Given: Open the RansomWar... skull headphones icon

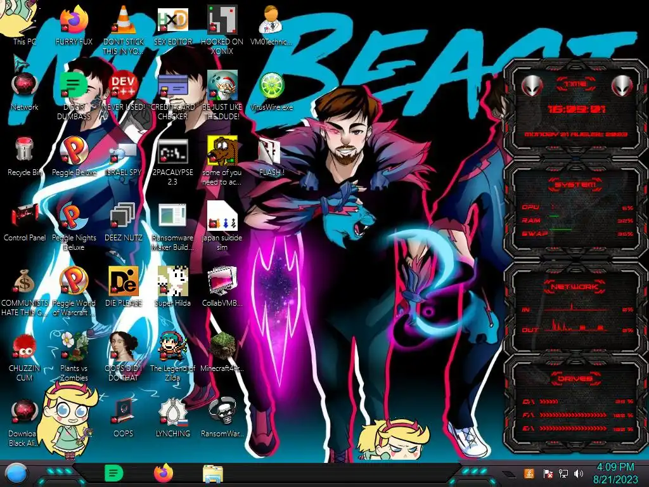Looking at the screenshot, I should (x=222, y=416).
